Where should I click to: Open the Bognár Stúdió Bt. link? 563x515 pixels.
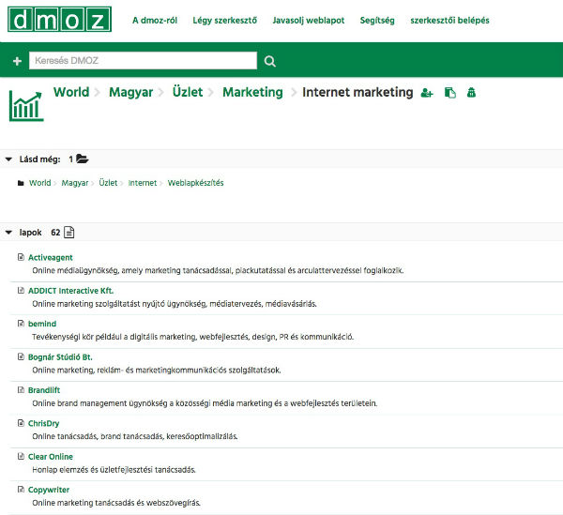coord(60,357)
